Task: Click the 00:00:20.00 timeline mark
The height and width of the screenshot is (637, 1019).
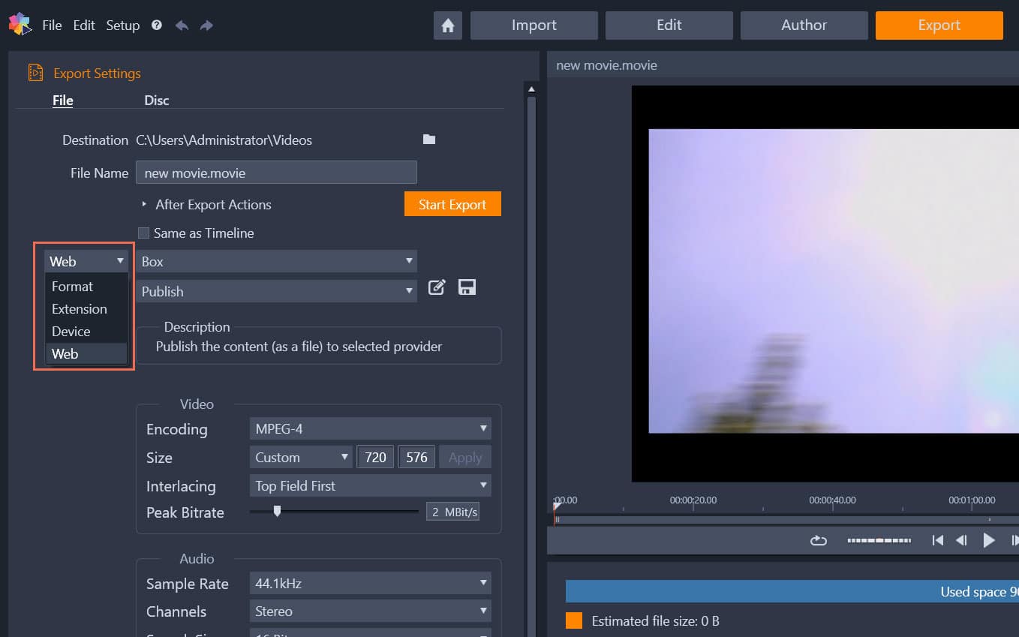Action: (693, 500)
